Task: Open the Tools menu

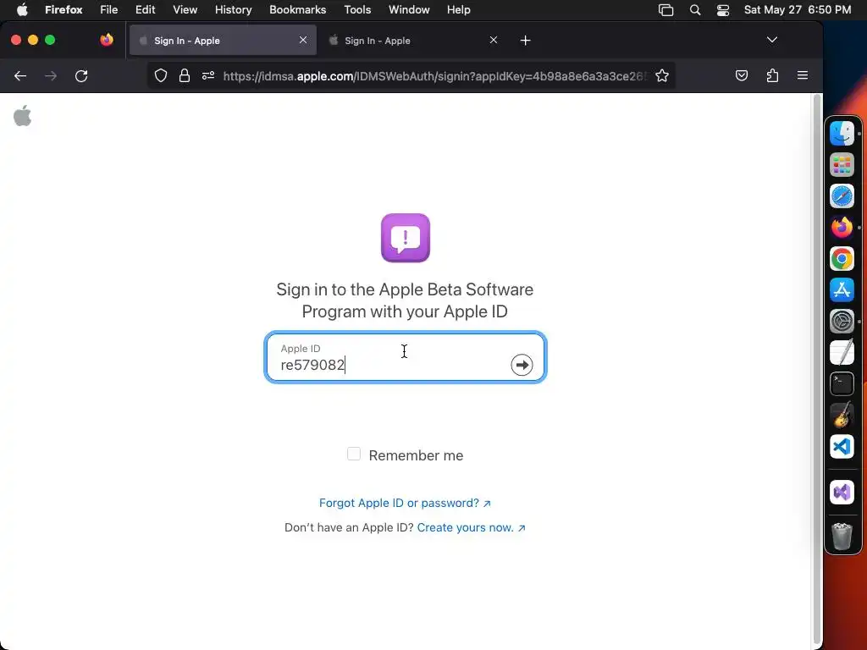Action: [x=357, y=10]
